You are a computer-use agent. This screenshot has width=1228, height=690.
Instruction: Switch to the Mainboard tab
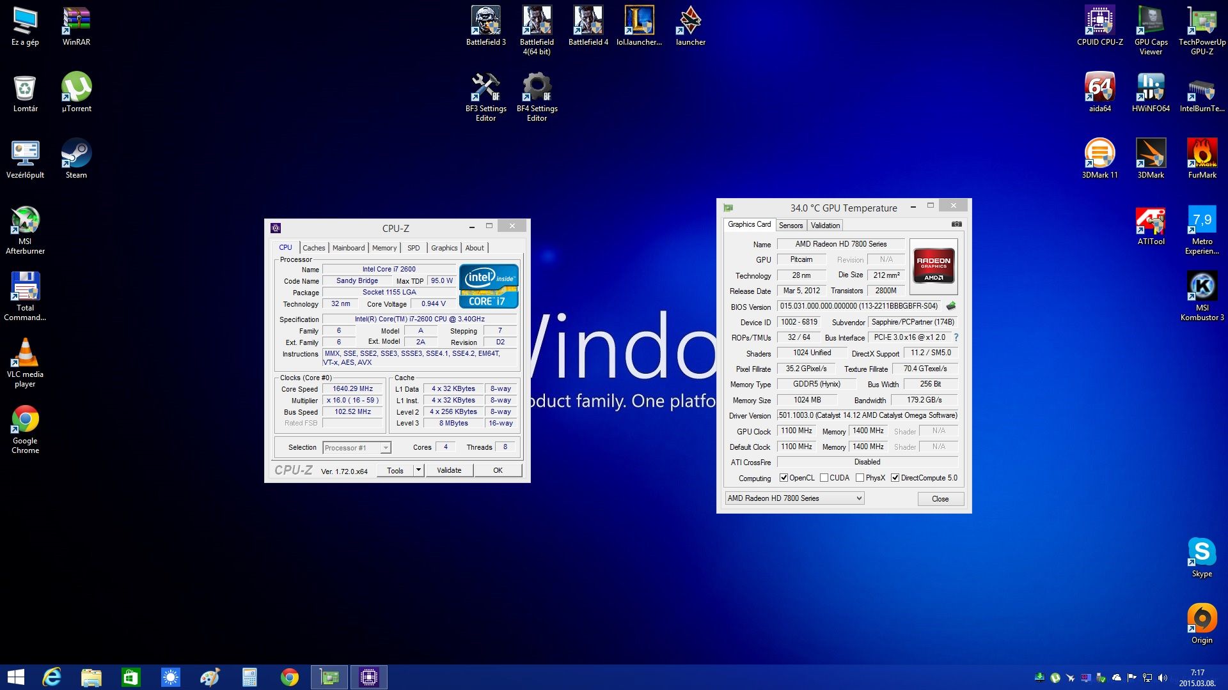[x=349, y=248]
